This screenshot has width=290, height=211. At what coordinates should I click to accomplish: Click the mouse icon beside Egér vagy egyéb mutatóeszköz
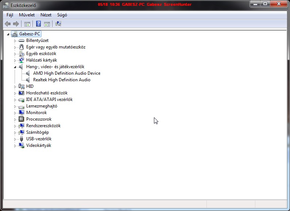click(x=22, y=47)
